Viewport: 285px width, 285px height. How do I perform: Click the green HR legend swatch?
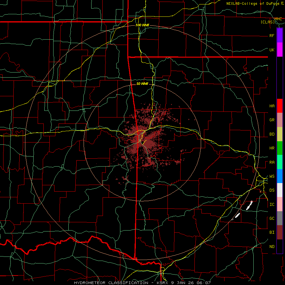coord(280,148)
